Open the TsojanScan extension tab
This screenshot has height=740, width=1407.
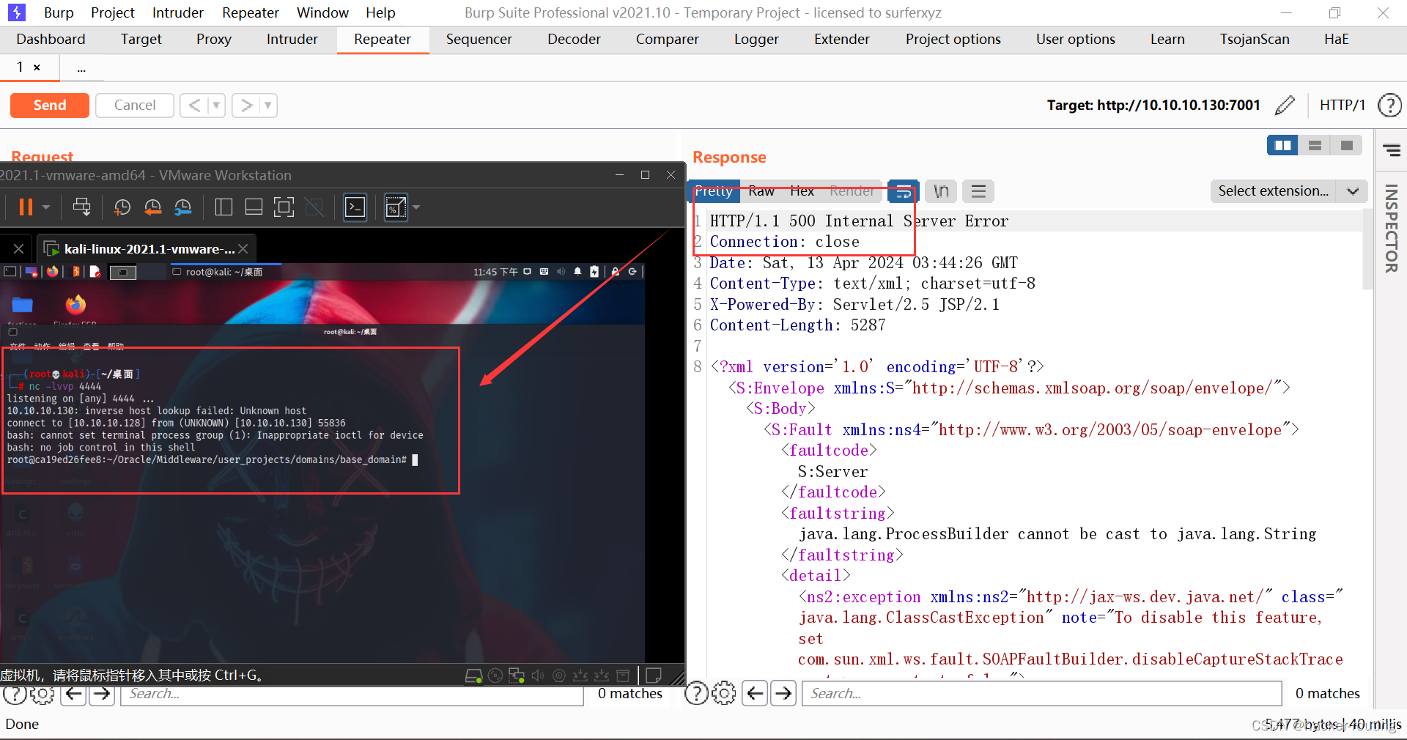(1254, 40)
